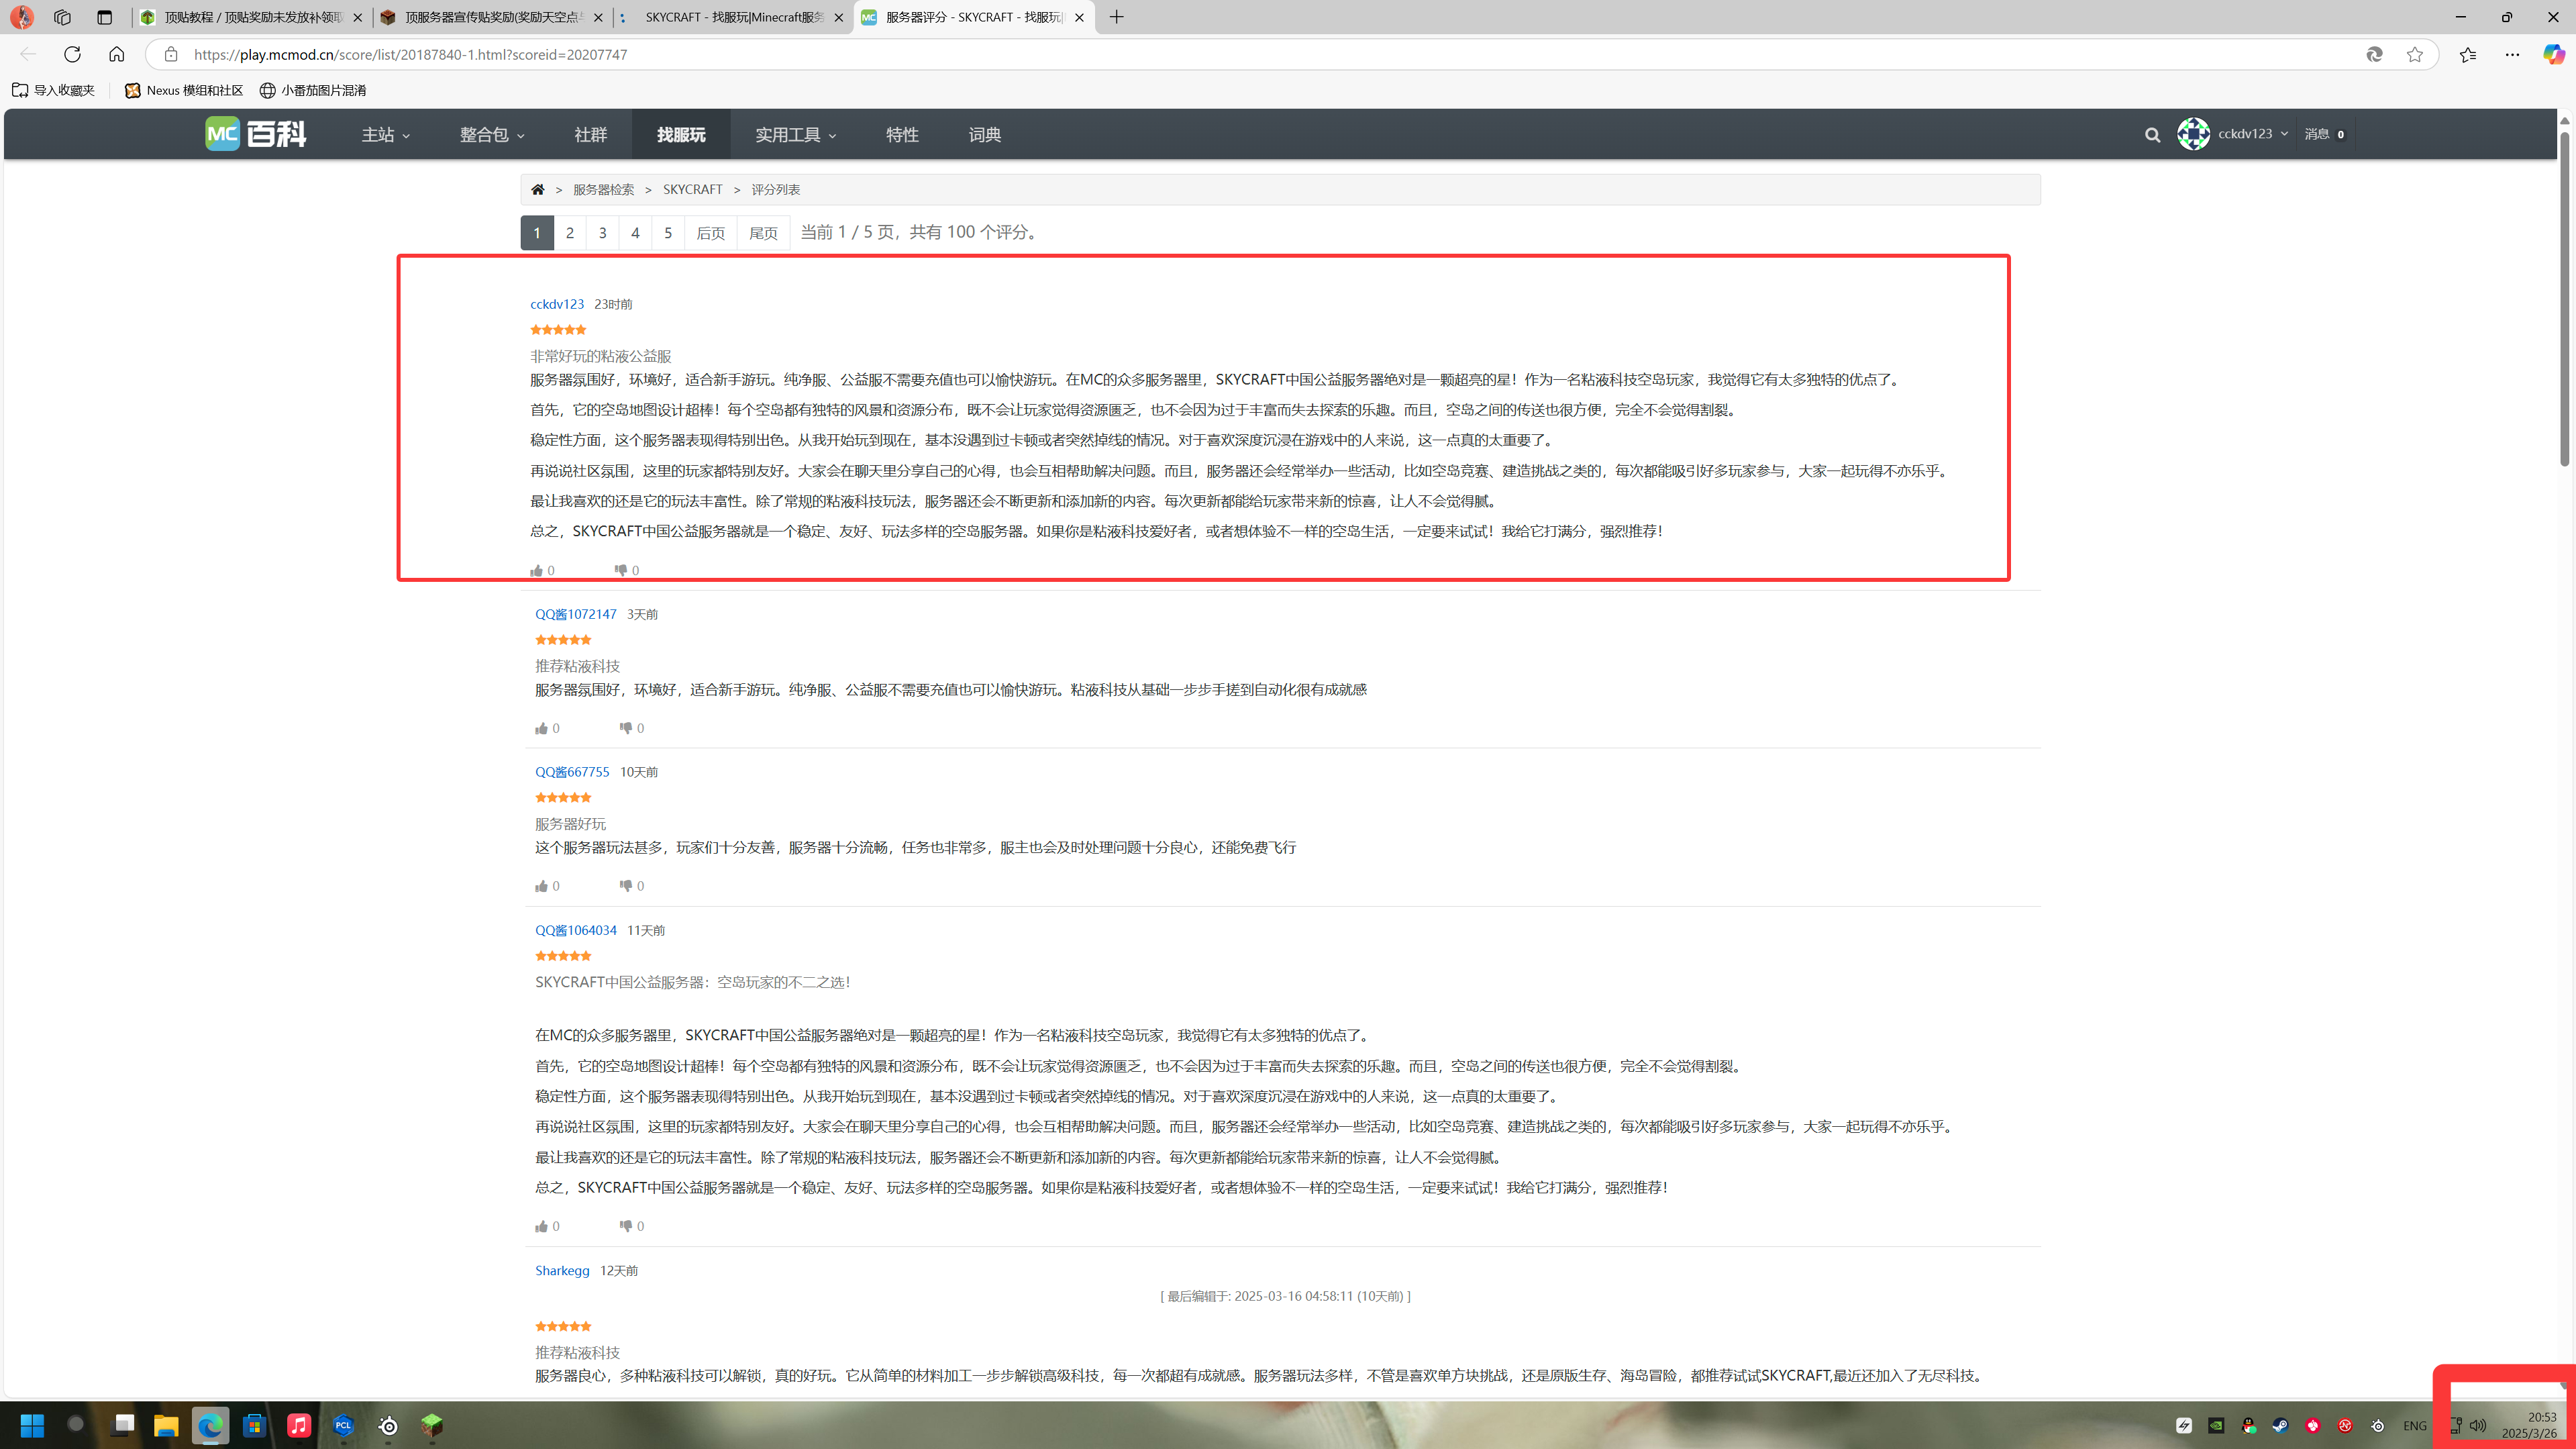Screen dimensions: 2576x1449
Task: Open reviewer QQ酱667755's profile link
Action: [572, 772]
